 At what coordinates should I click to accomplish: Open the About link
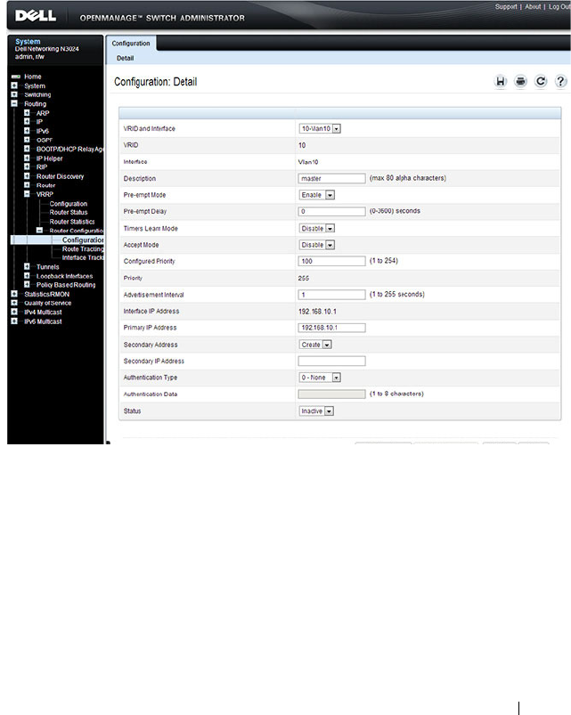coord(533,6)
